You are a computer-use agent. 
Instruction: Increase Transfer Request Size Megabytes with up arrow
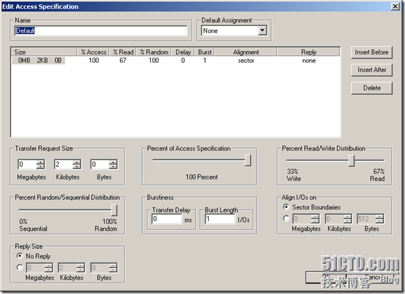click(x=40, y=162)
